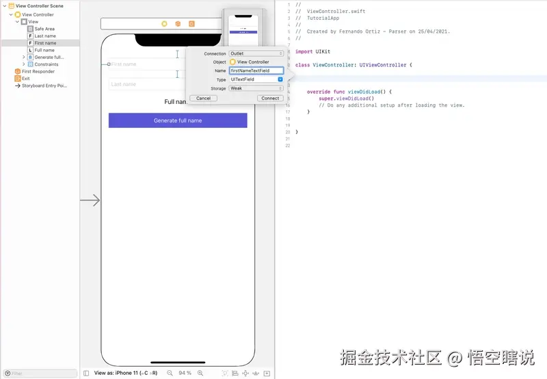Click the Connect button
Viewport: 547px width, 379px height.
[270, 98]
